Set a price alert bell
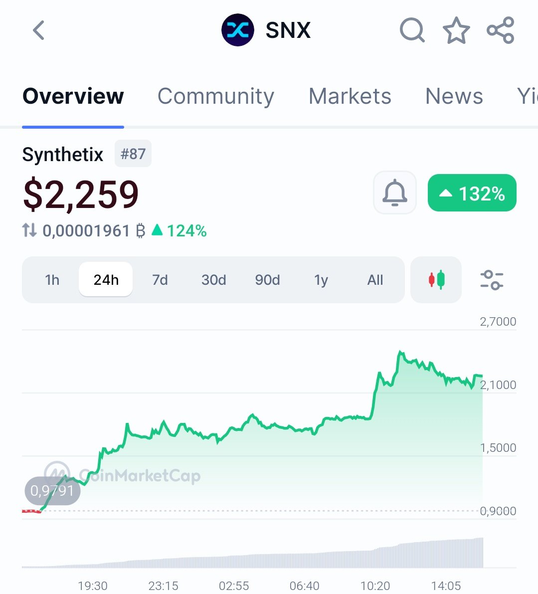Image resolution: width=538 pixels, height=594 pixels. [394, 193]
